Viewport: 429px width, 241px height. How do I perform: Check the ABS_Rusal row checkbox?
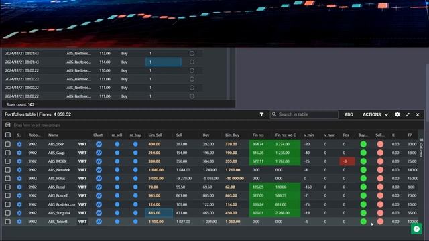tap(7, 187)
